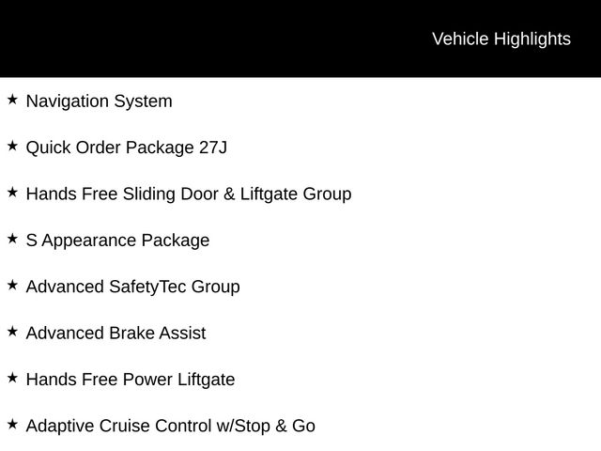Select the star beside Advanced SafetyTec Group
This screenshot has width=601, height=451.
(12, 285)
